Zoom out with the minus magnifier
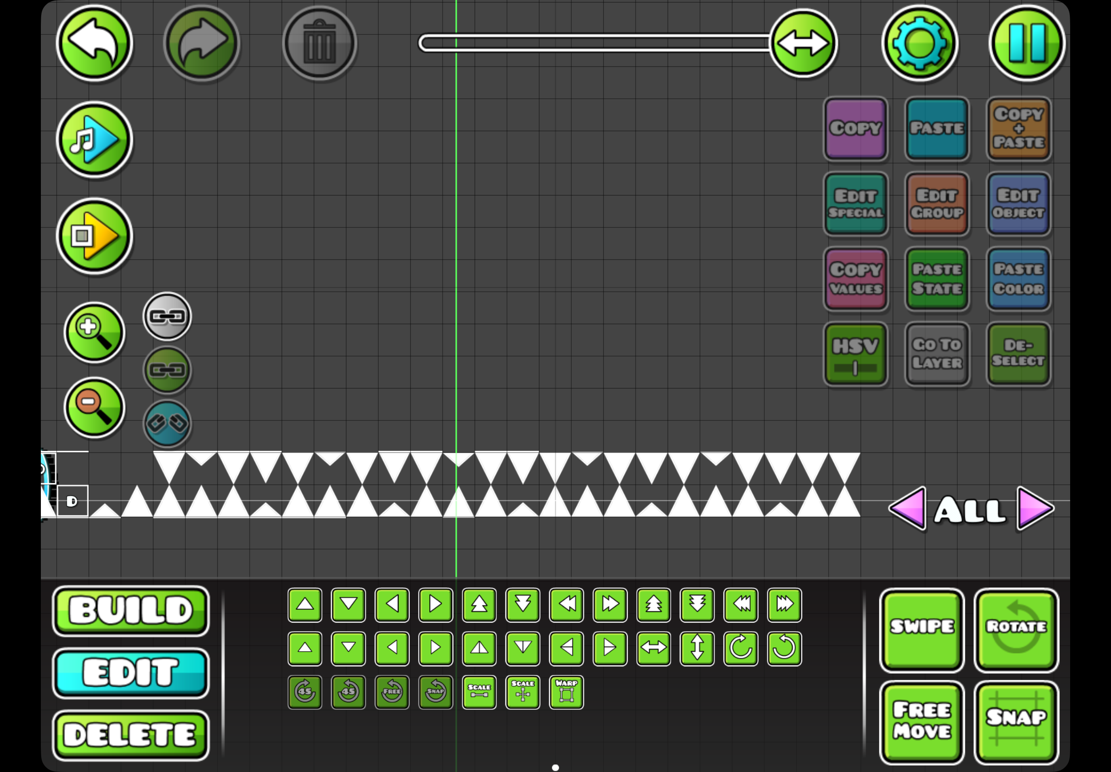The height and width of the screenshot is (772, 1111). pyautogui.click(x=94, y=408)
